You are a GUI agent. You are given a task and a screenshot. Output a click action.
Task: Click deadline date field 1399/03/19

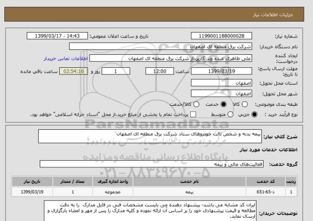[221, 71]
